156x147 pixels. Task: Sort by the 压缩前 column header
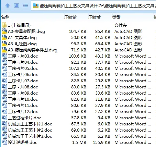pos(70,17)
